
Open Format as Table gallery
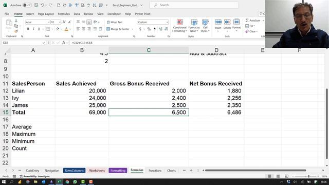click(x=194, y=26)
